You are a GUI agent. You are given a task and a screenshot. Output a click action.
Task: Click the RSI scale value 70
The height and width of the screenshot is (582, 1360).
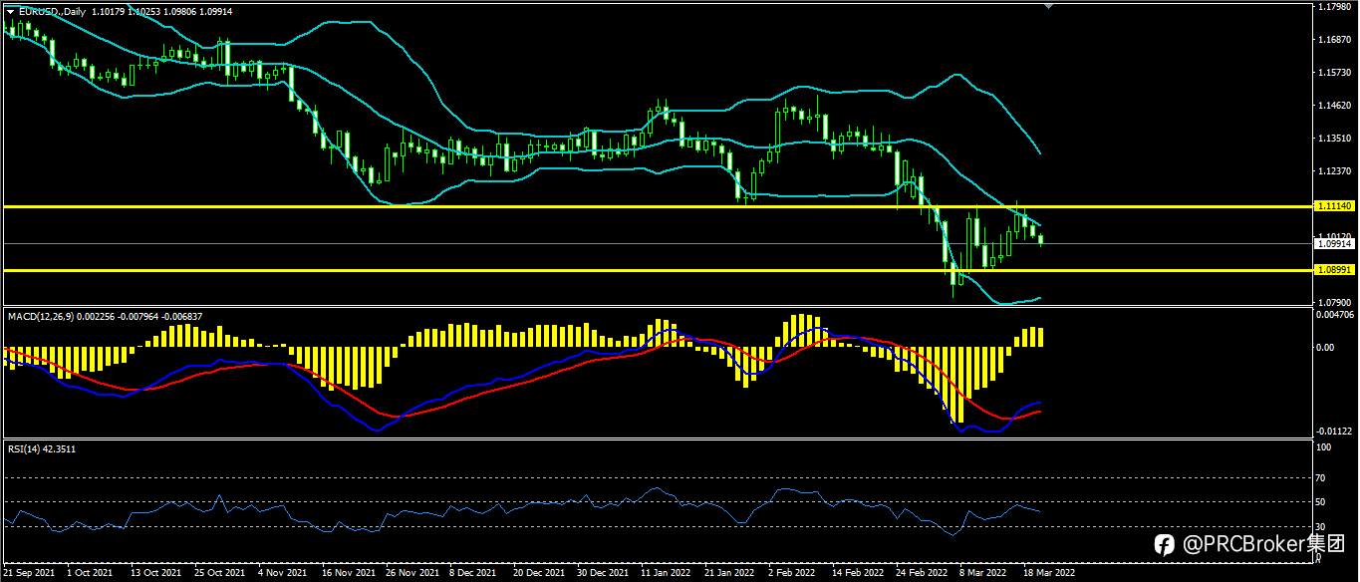[x=1322, y=478]
